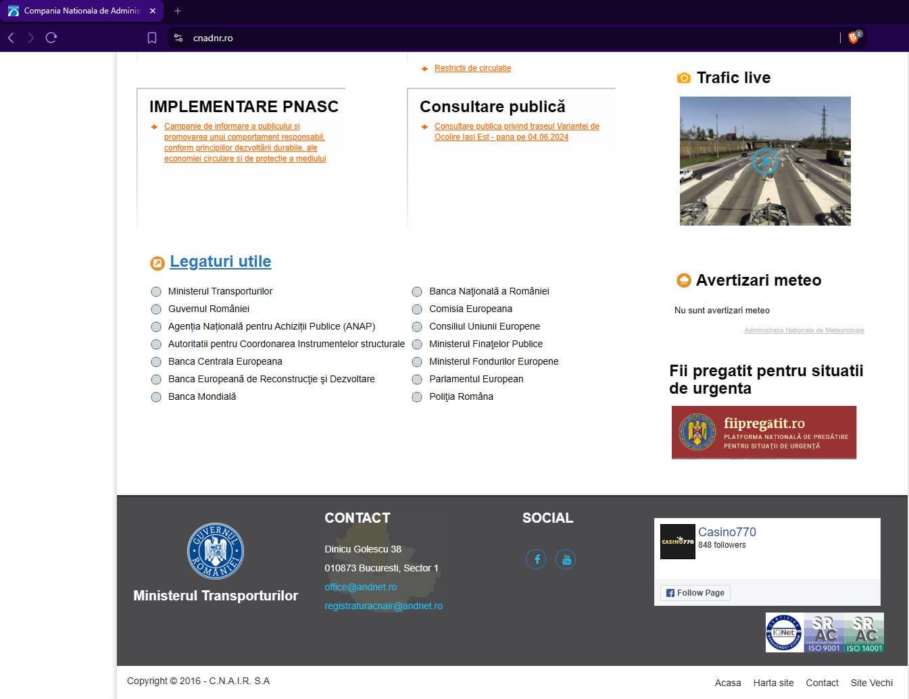909x699 pixels.
Task: Go to Site Vechi footer link
Action: 871,683
